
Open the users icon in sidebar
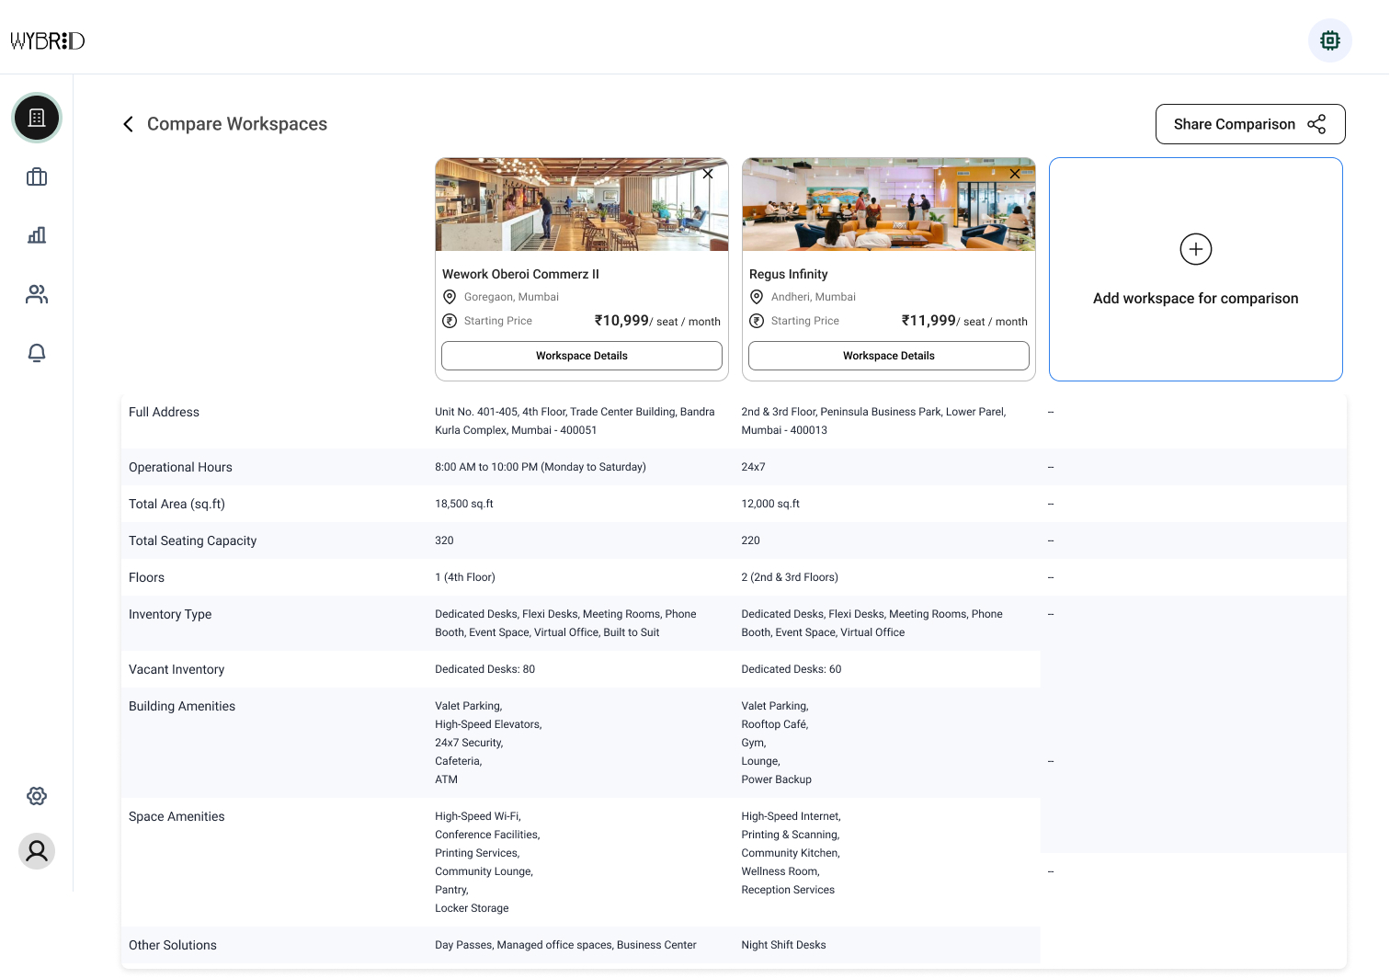(x=37, y=294)
